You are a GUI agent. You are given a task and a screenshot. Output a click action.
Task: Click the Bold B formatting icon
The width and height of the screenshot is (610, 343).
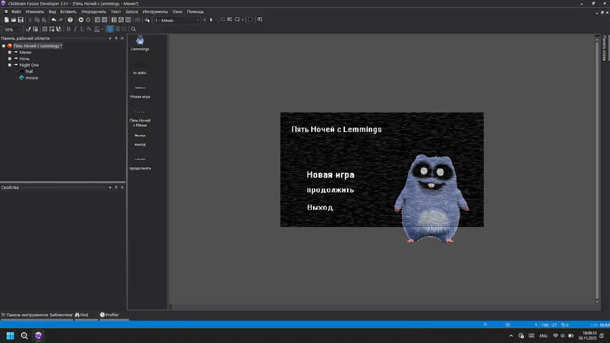[x=68, y=29]
